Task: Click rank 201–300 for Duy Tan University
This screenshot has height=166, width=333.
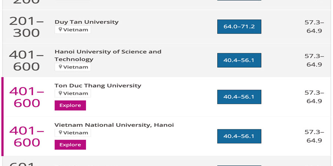Action: (x=26, y=27)
